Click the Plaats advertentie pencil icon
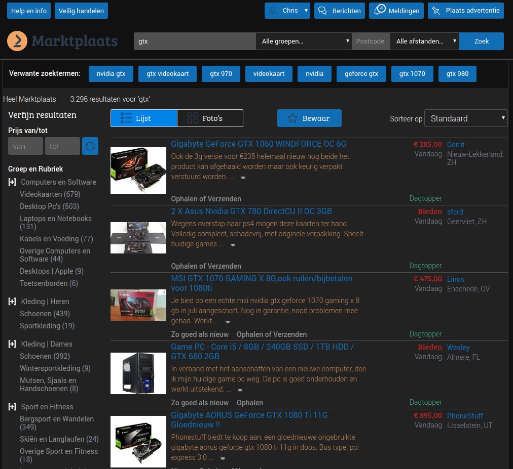This screenshot has height=469, width=513. pyautogui.click(x=436, y=11)
